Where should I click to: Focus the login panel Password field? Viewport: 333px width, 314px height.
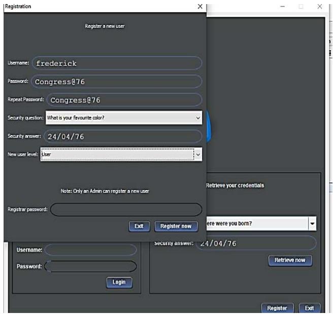(x=91, y=265)
